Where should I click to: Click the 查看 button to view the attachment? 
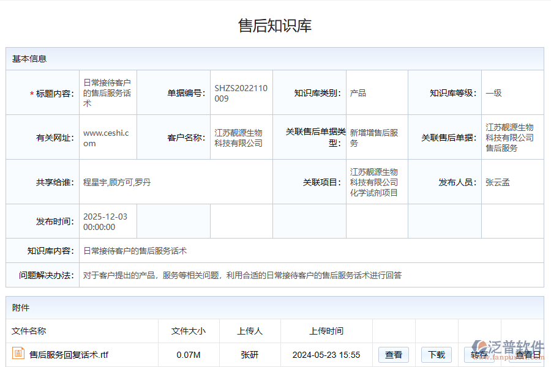point(394,354)
